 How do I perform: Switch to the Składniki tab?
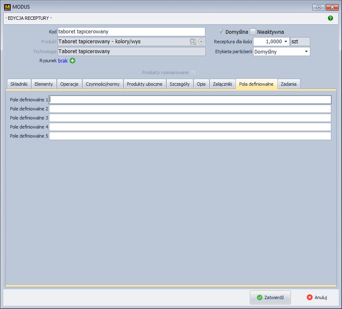19,84
